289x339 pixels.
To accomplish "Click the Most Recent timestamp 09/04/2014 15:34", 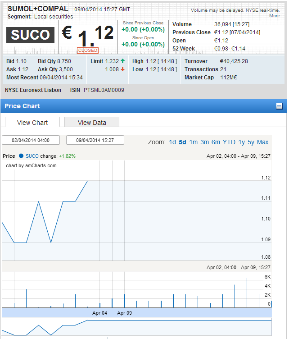I will pos(61,78).
